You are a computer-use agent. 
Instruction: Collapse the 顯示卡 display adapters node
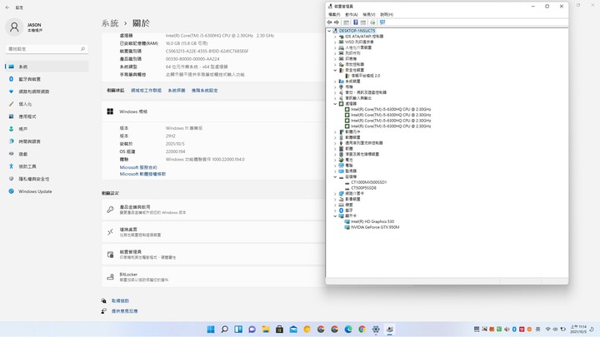(335, 216)
